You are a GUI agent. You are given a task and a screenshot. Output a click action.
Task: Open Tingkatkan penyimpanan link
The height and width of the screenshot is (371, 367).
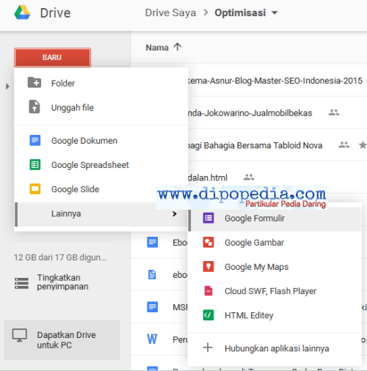pos(62,282)
